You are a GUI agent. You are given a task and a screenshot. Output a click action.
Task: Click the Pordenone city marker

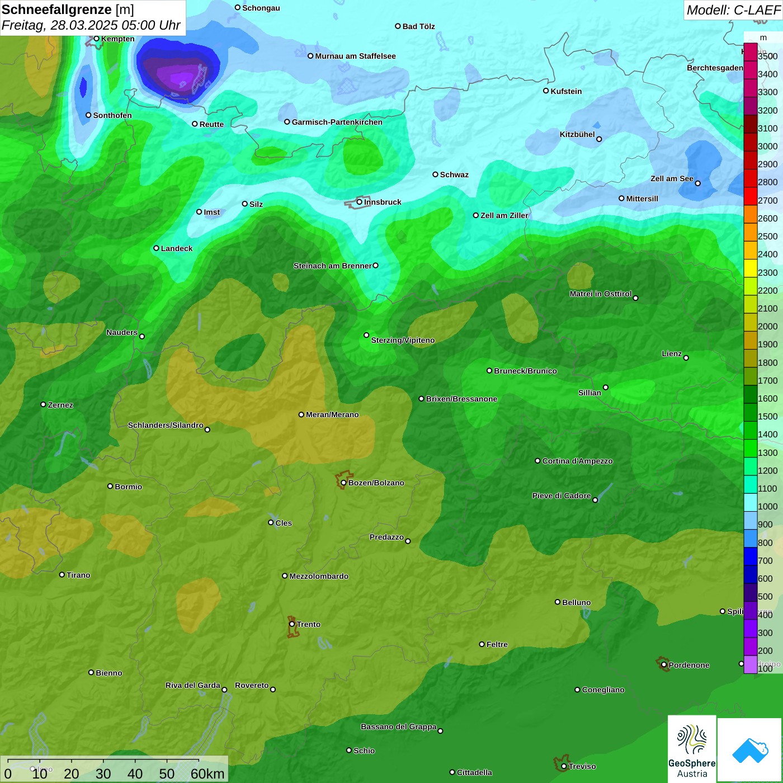tap(664, 665)
